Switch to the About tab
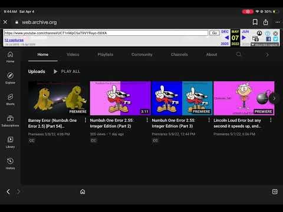This screenshot has width=283, height=212. [212, 55]
